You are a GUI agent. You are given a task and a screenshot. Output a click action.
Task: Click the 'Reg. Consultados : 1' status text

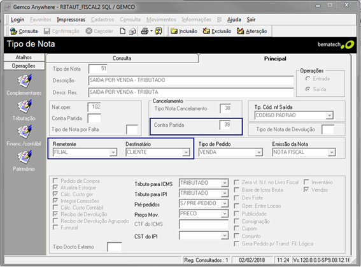pyautogui.click(x=206, y=261)
